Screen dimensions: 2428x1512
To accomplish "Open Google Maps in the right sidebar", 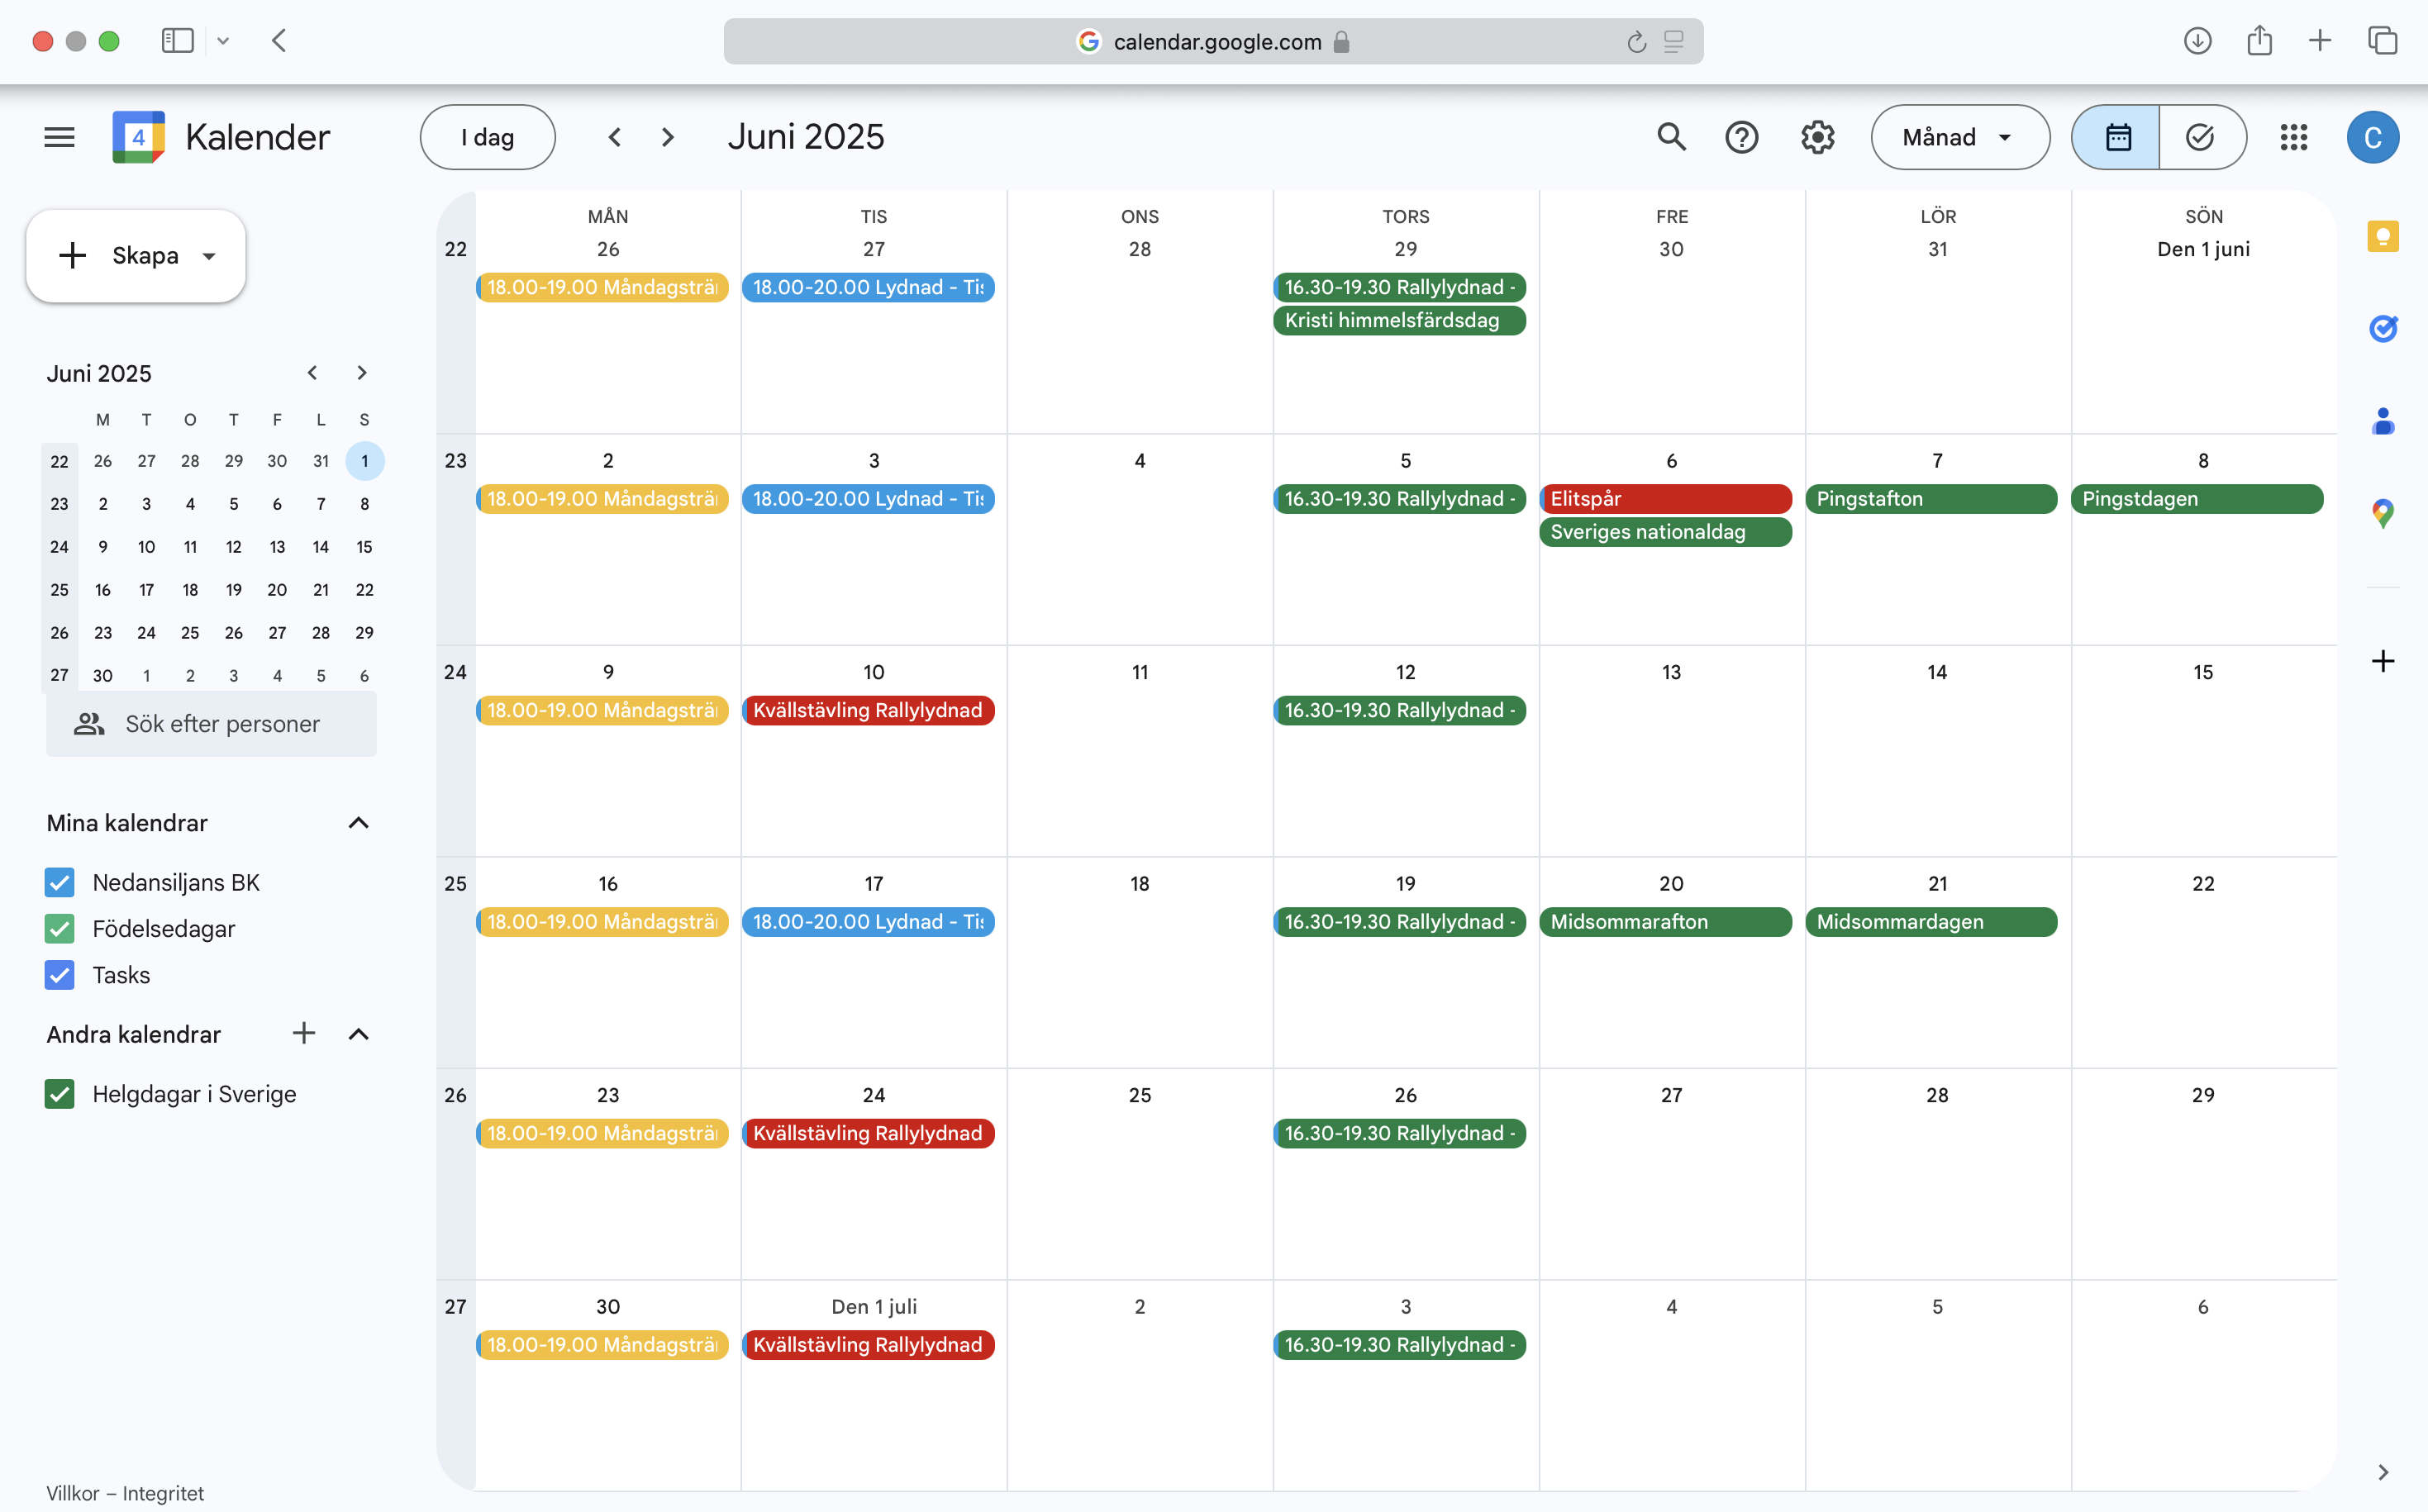I will 2383,514.
